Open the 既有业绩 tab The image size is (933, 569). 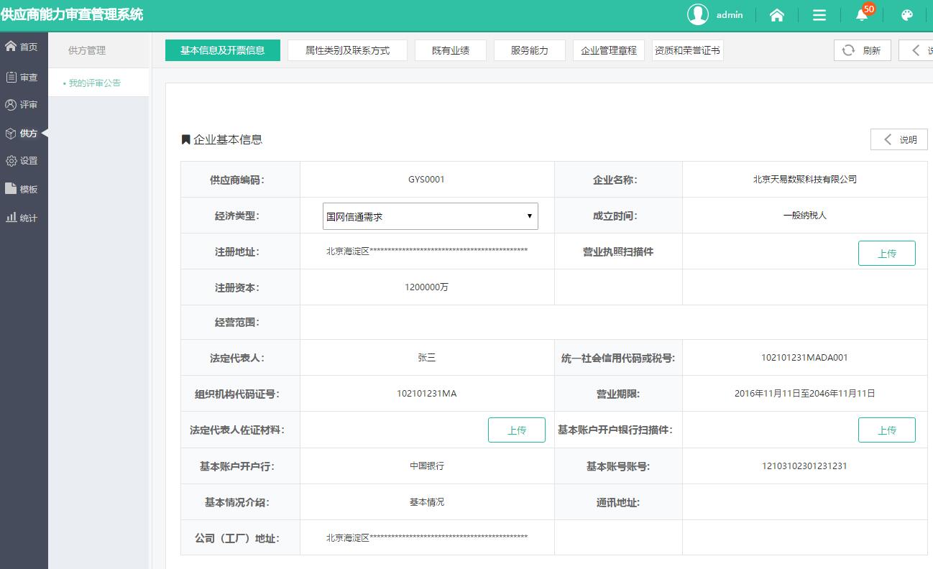click(x=451, y=50)
